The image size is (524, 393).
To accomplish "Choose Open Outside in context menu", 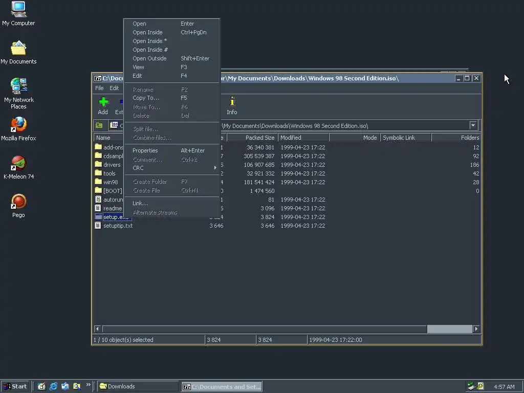I will coord(172,58).
